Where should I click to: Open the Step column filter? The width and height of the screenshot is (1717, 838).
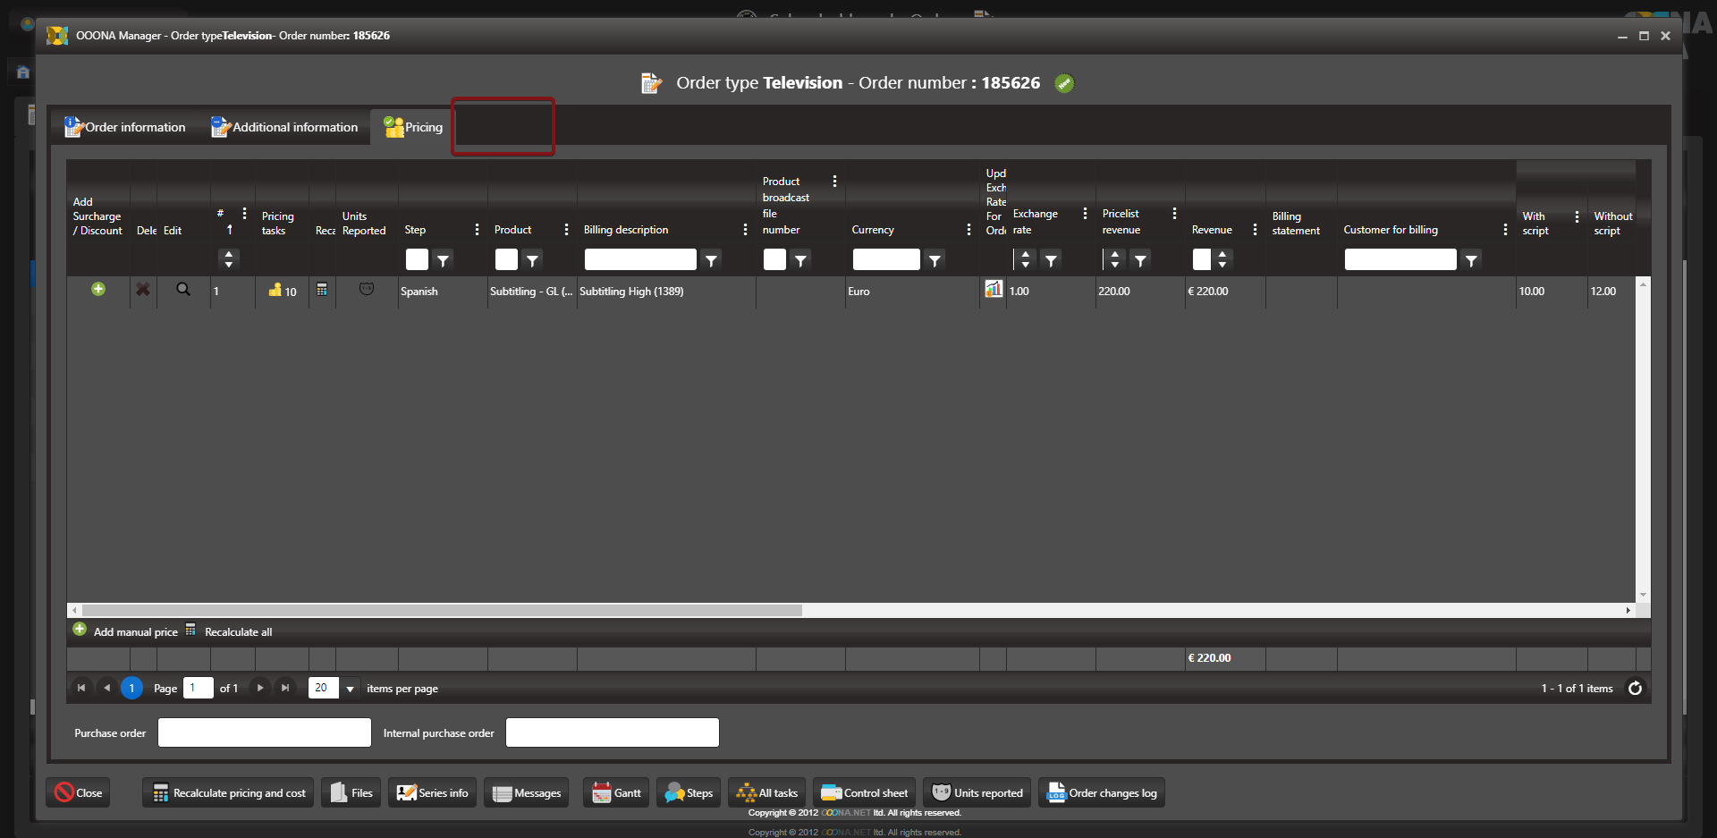pyautogui.click(x=443, y=260)
